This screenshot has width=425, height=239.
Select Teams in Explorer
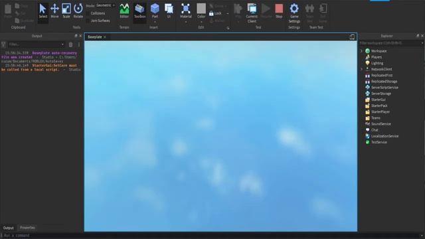coord(376,118)
